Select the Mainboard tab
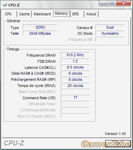The image size is (133, 150). pos(42,14)
